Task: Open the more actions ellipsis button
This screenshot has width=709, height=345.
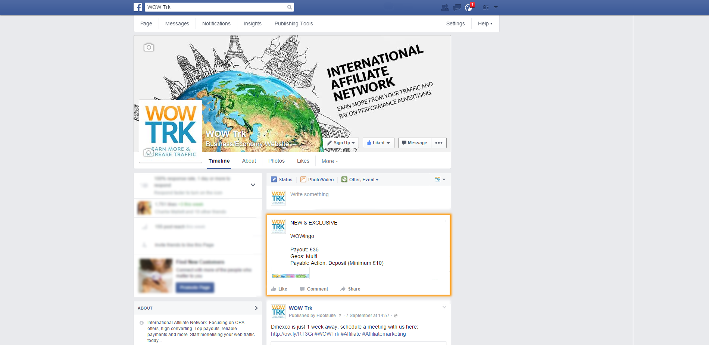Action: click(x=439, y=143)
